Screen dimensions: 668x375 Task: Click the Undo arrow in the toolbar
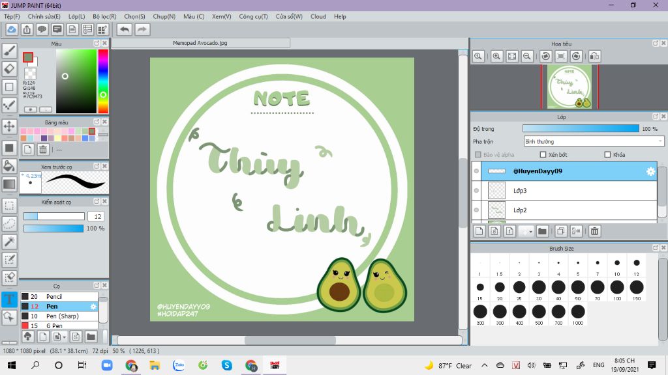click(x=125, y=29)
